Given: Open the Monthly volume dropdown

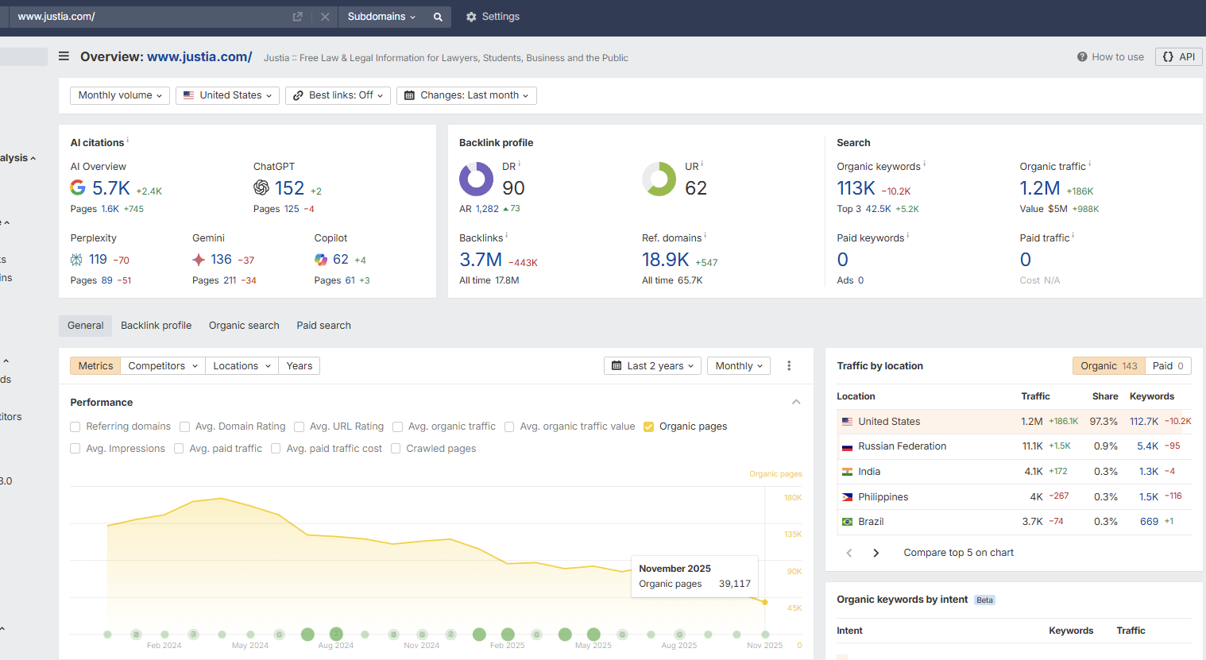Looking at the screenshot, I should tap(120, 95).
